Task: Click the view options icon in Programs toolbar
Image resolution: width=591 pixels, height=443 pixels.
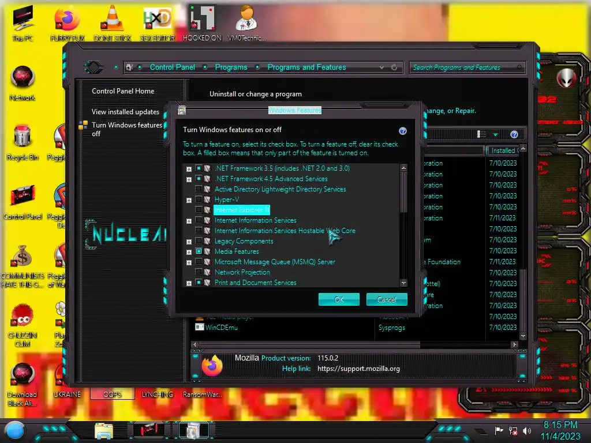Action: [481, 134]
